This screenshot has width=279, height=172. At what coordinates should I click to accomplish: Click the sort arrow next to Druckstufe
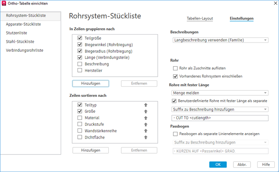tap(146, 125)
